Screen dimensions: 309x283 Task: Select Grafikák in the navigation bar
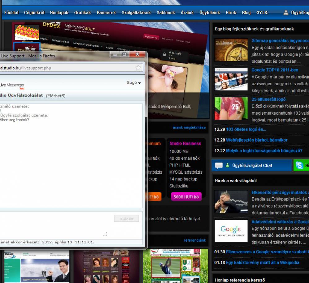[82, 13]
